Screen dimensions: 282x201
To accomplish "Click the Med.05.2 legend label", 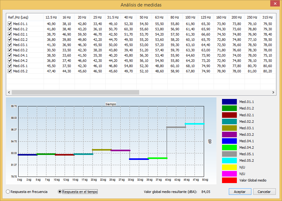I will [246, 160].
